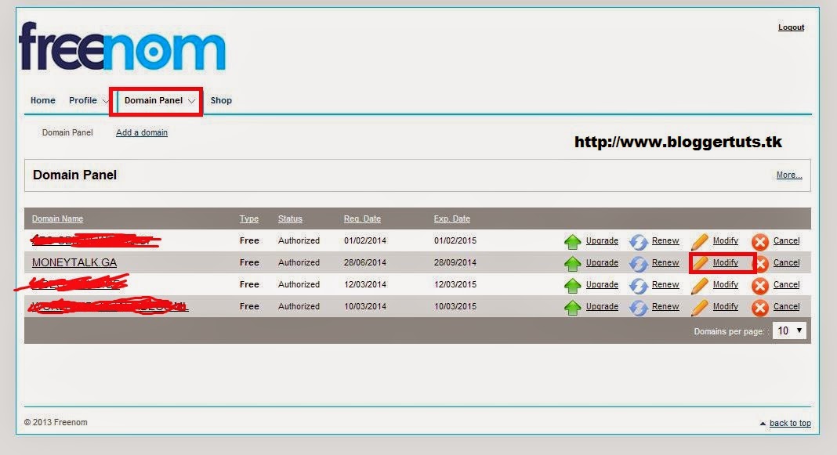Viewport: 837px width, 455px height.
Task: Click the back to top link
Action: (791, 423)
